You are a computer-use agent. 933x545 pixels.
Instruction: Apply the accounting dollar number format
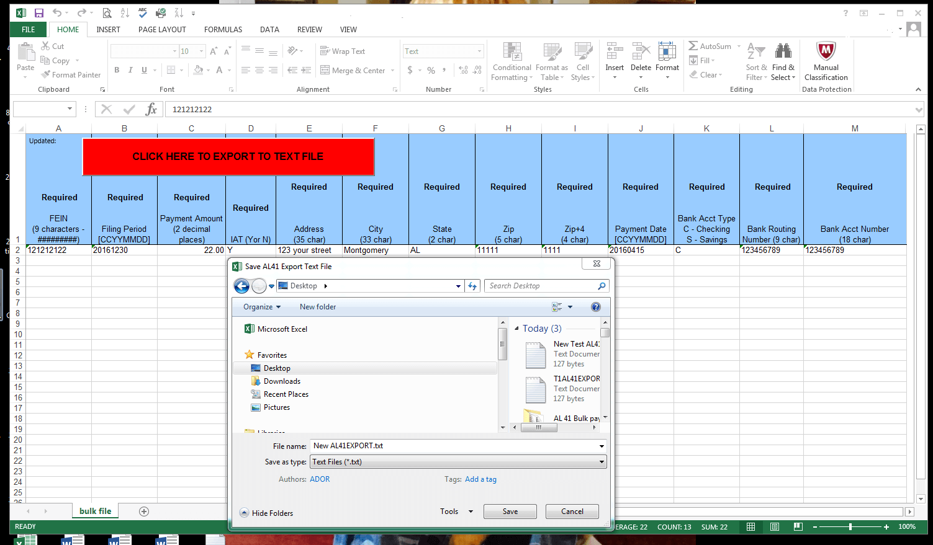pyautogui.click(x=410, y=70)
